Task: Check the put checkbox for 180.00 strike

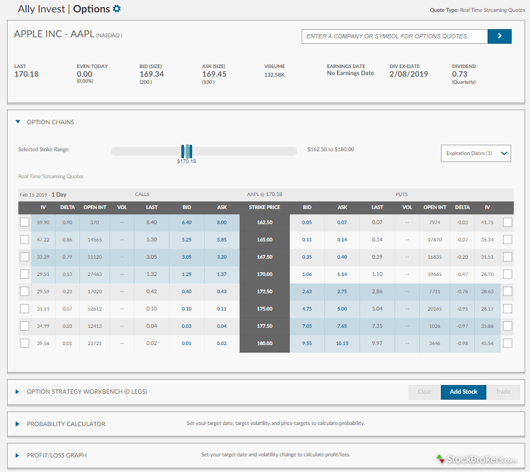Action: point(507,343)
